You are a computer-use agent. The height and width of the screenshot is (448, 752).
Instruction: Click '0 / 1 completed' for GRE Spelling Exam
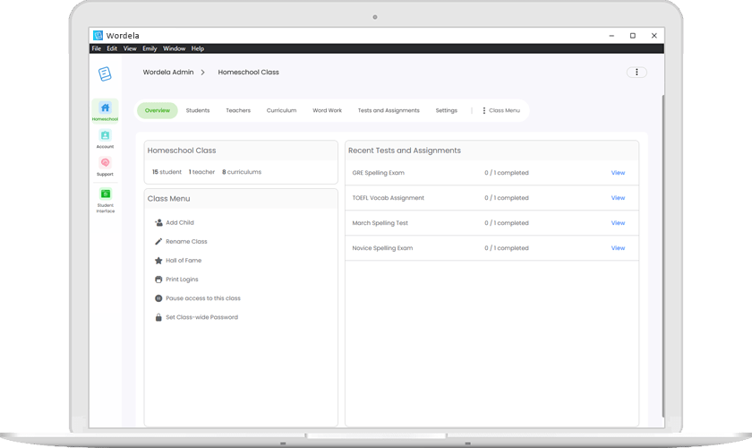point(507,173)
